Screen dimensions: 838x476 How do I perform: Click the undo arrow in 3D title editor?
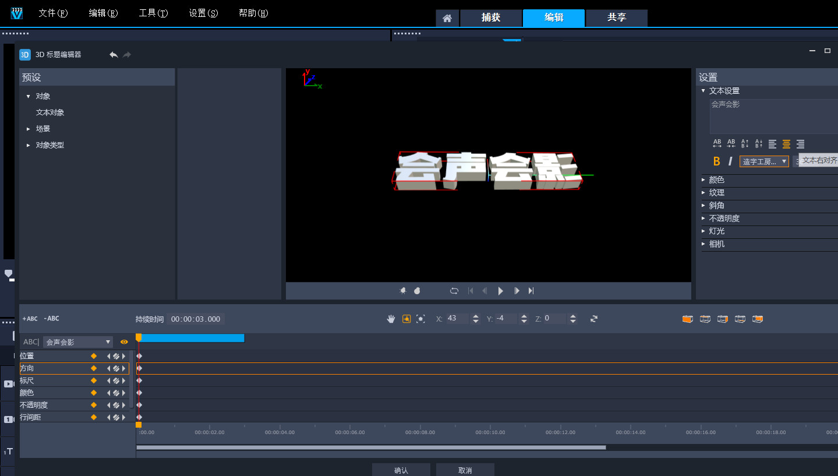point(114,55)
